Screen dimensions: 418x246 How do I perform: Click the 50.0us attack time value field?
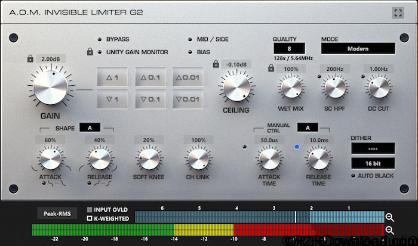click(x=269, y=140)
